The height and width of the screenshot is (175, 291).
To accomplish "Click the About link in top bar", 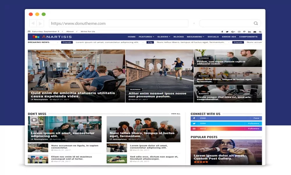I will (x=70, y=32).
